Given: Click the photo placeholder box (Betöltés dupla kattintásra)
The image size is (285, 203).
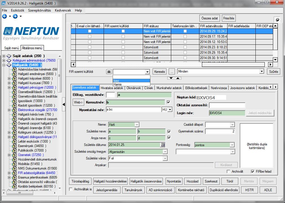Looking at the screenshot, I should (257, 146).
